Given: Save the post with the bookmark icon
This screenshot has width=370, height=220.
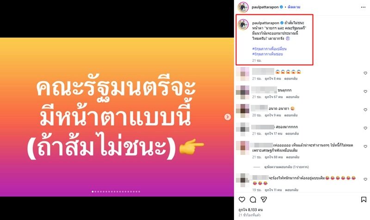Looking at the screenshot, I should 364,200.
